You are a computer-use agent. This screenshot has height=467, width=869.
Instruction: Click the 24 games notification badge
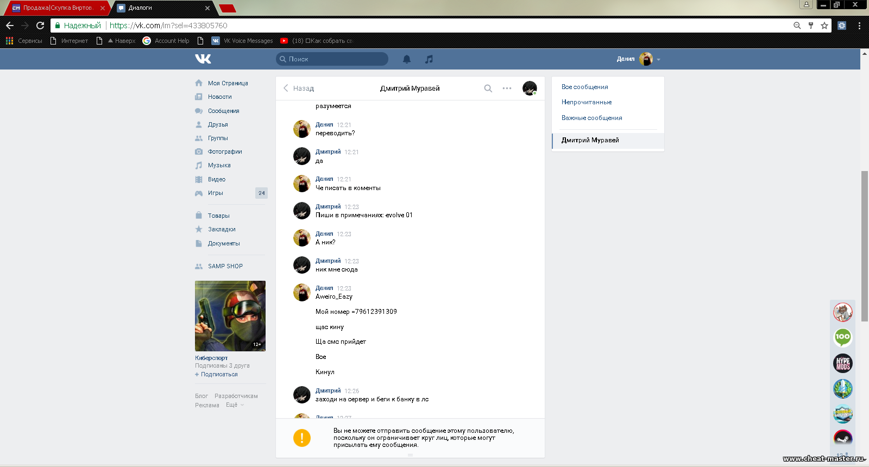point(262,193)
